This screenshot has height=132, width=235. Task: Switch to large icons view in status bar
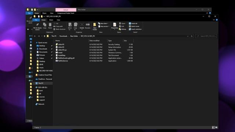coord(216,128)
